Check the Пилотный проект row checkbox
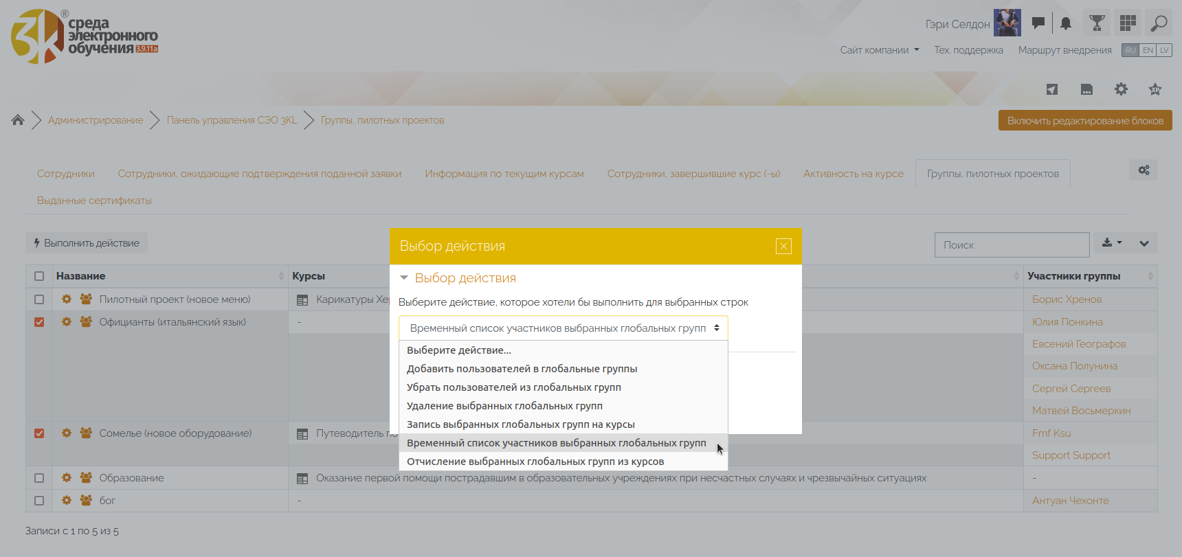This screenshot has width=1182, height=557. 39,299
